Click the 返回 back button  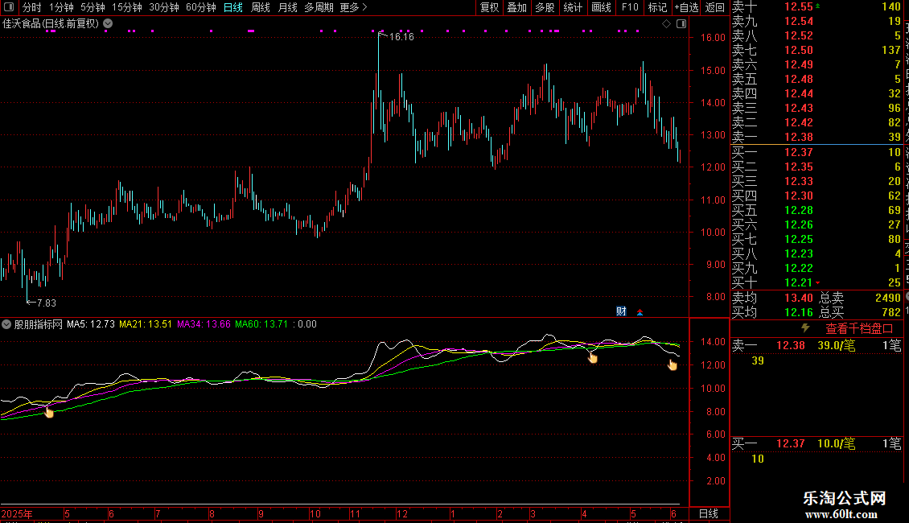pos(715,7)
